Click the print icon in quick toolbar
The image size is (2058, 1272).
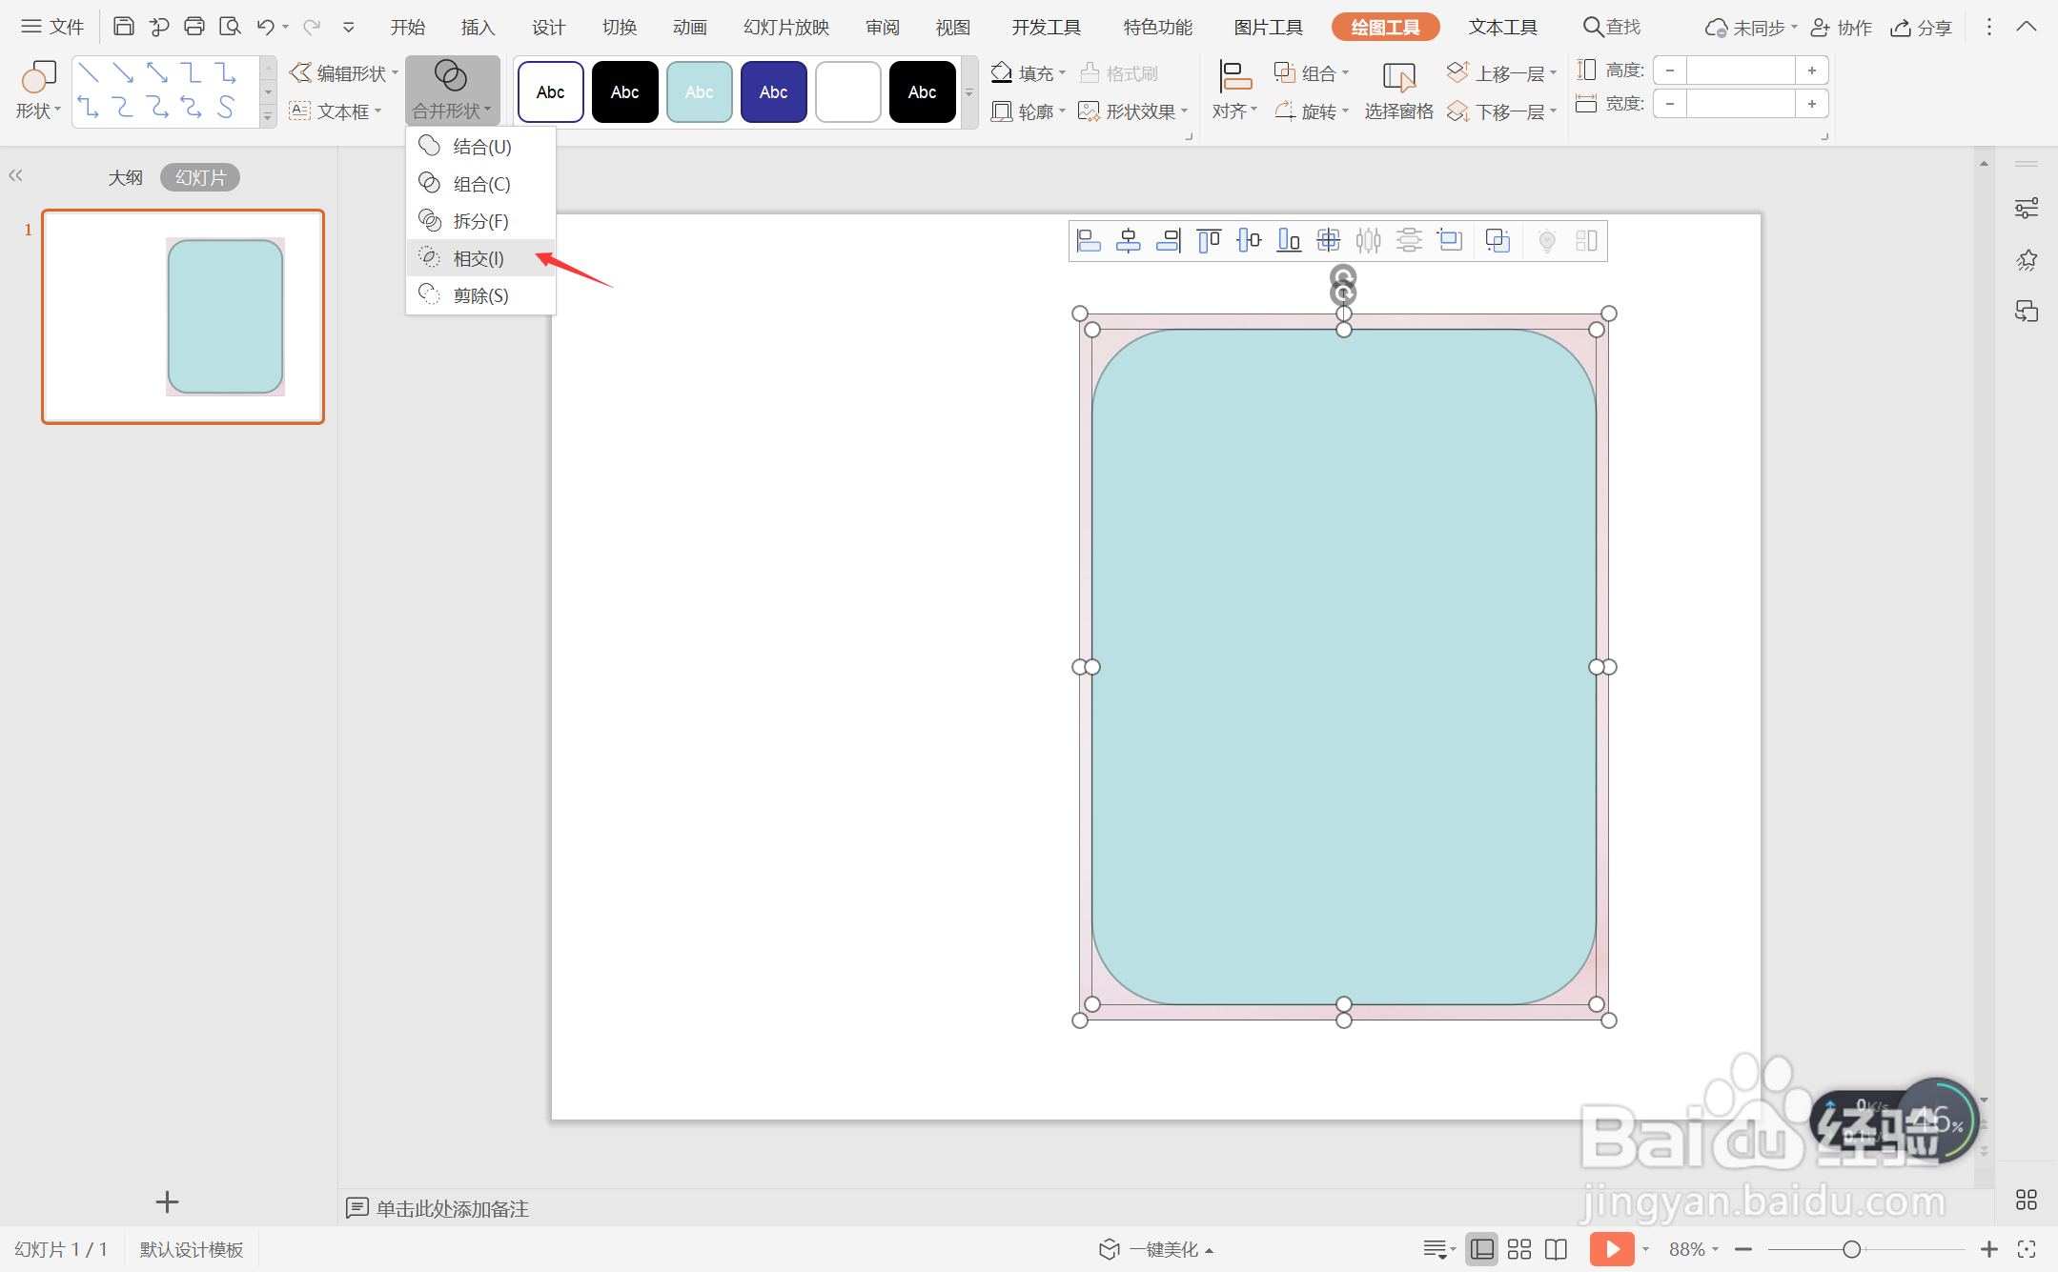(x=194, y=27)
